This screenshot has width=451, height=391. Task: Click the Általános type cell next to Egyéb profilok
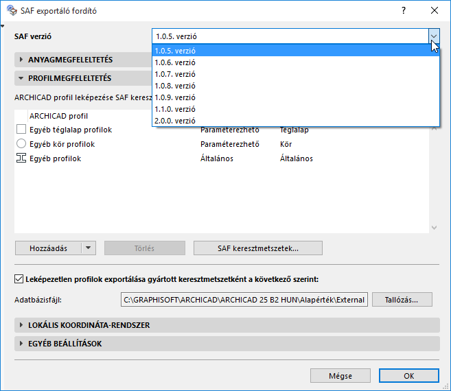[x=217, y=158]
